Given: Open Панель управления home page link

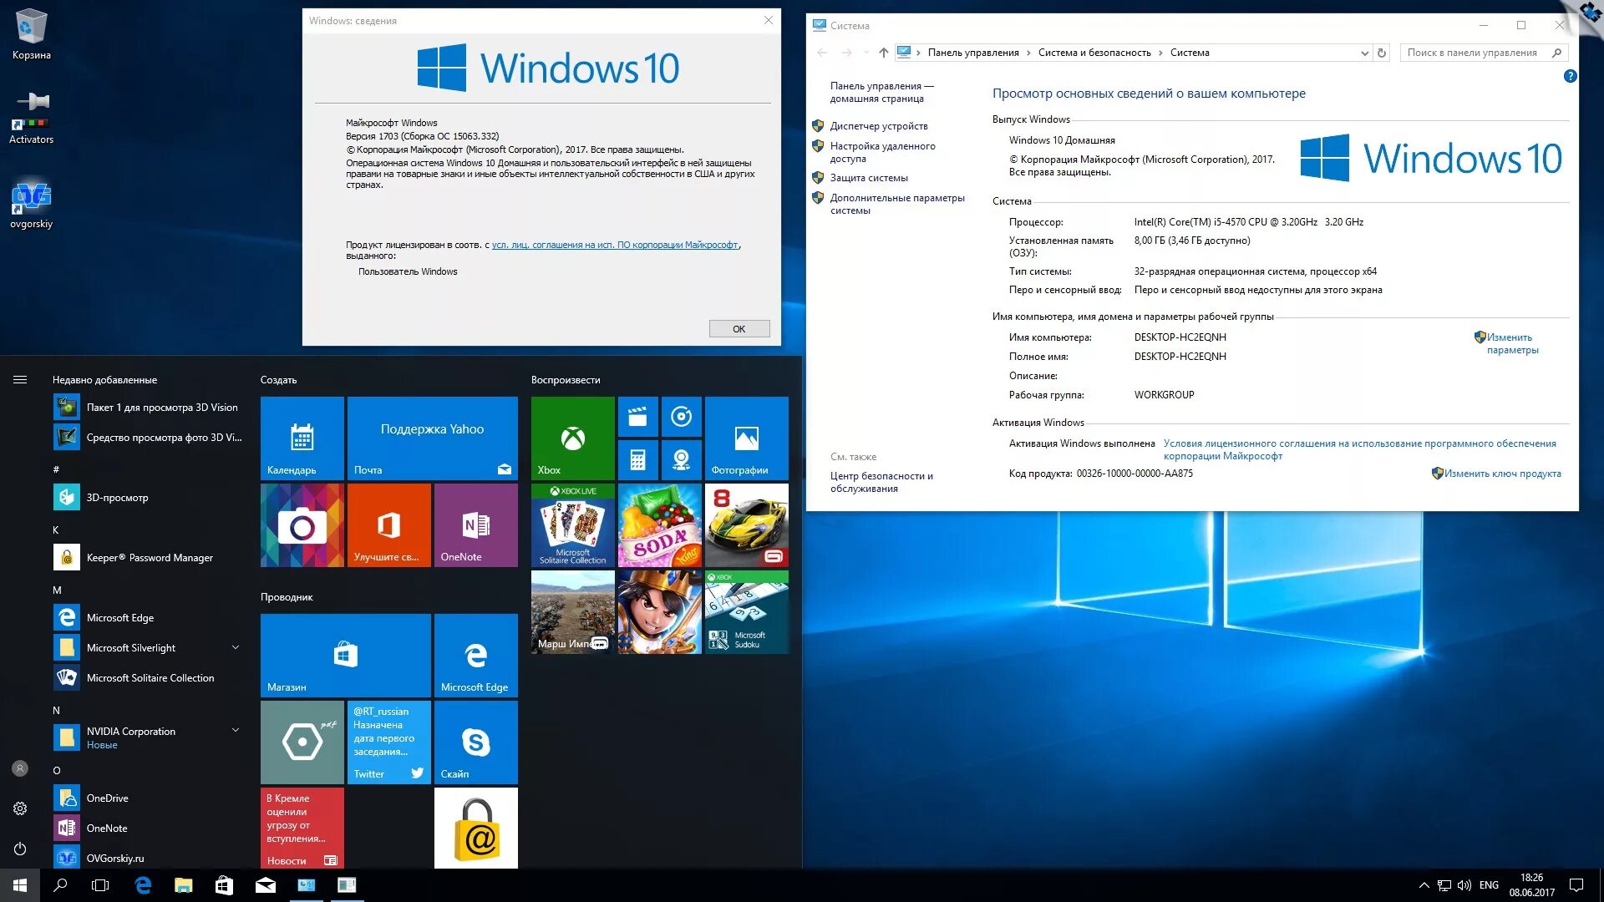Looking at the screenshot, I should click(x=881, y=93).
